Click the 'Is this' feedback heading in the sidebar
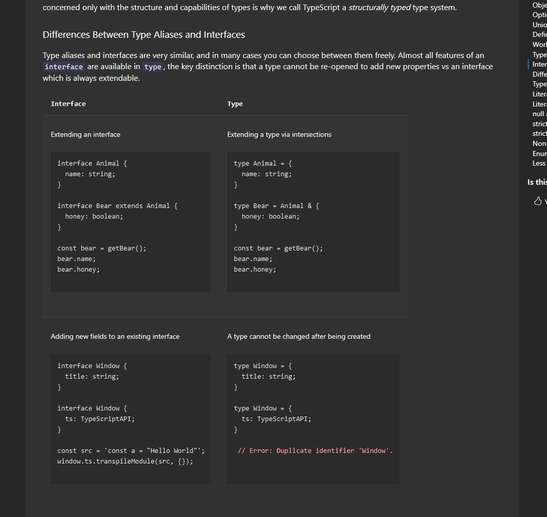547x517 pixels. [537, 182]
